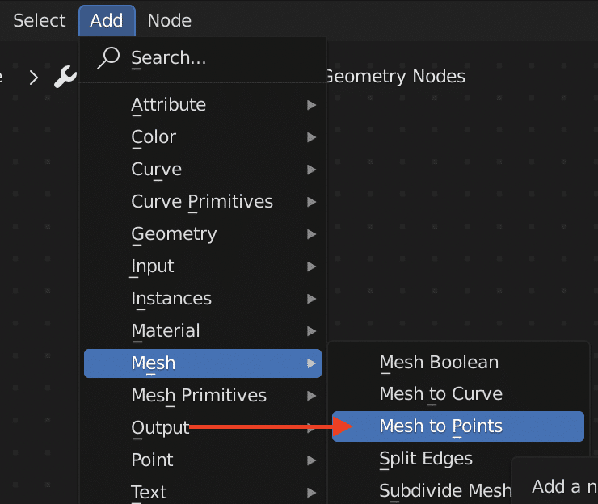Select the highlighted Mesh category
Screen dimensions: 598x504
click(x=203, y=363)
